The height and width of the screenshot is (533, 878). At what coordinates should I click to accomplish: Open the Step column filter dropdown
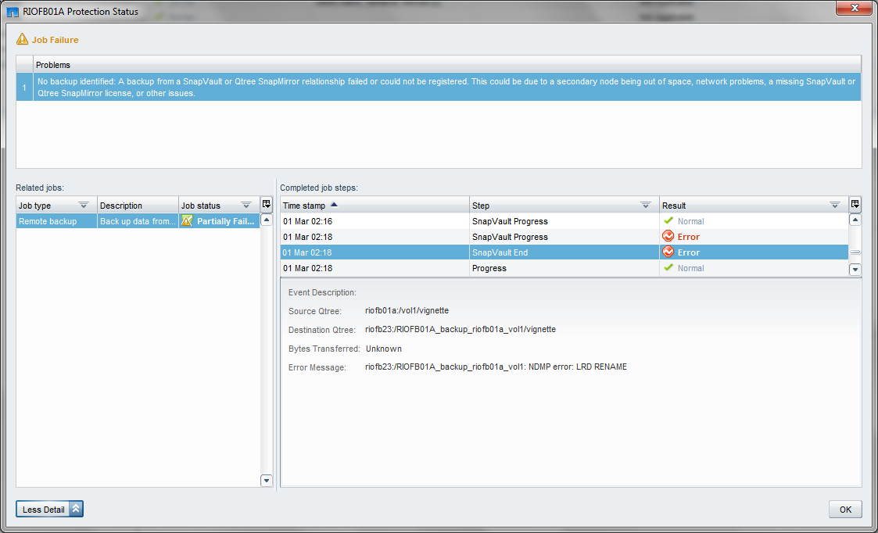coord(645,205)
